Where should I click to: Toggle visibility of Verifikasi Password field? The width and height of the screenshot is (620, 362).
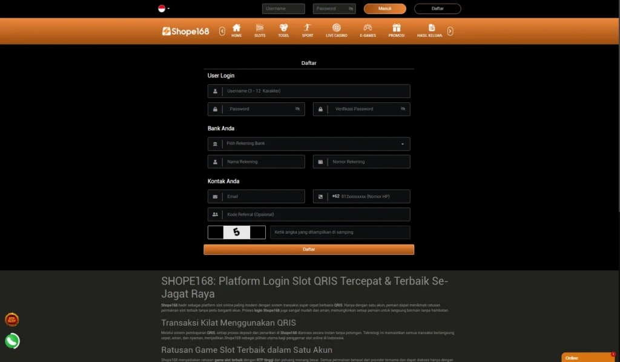pos(403,109)
